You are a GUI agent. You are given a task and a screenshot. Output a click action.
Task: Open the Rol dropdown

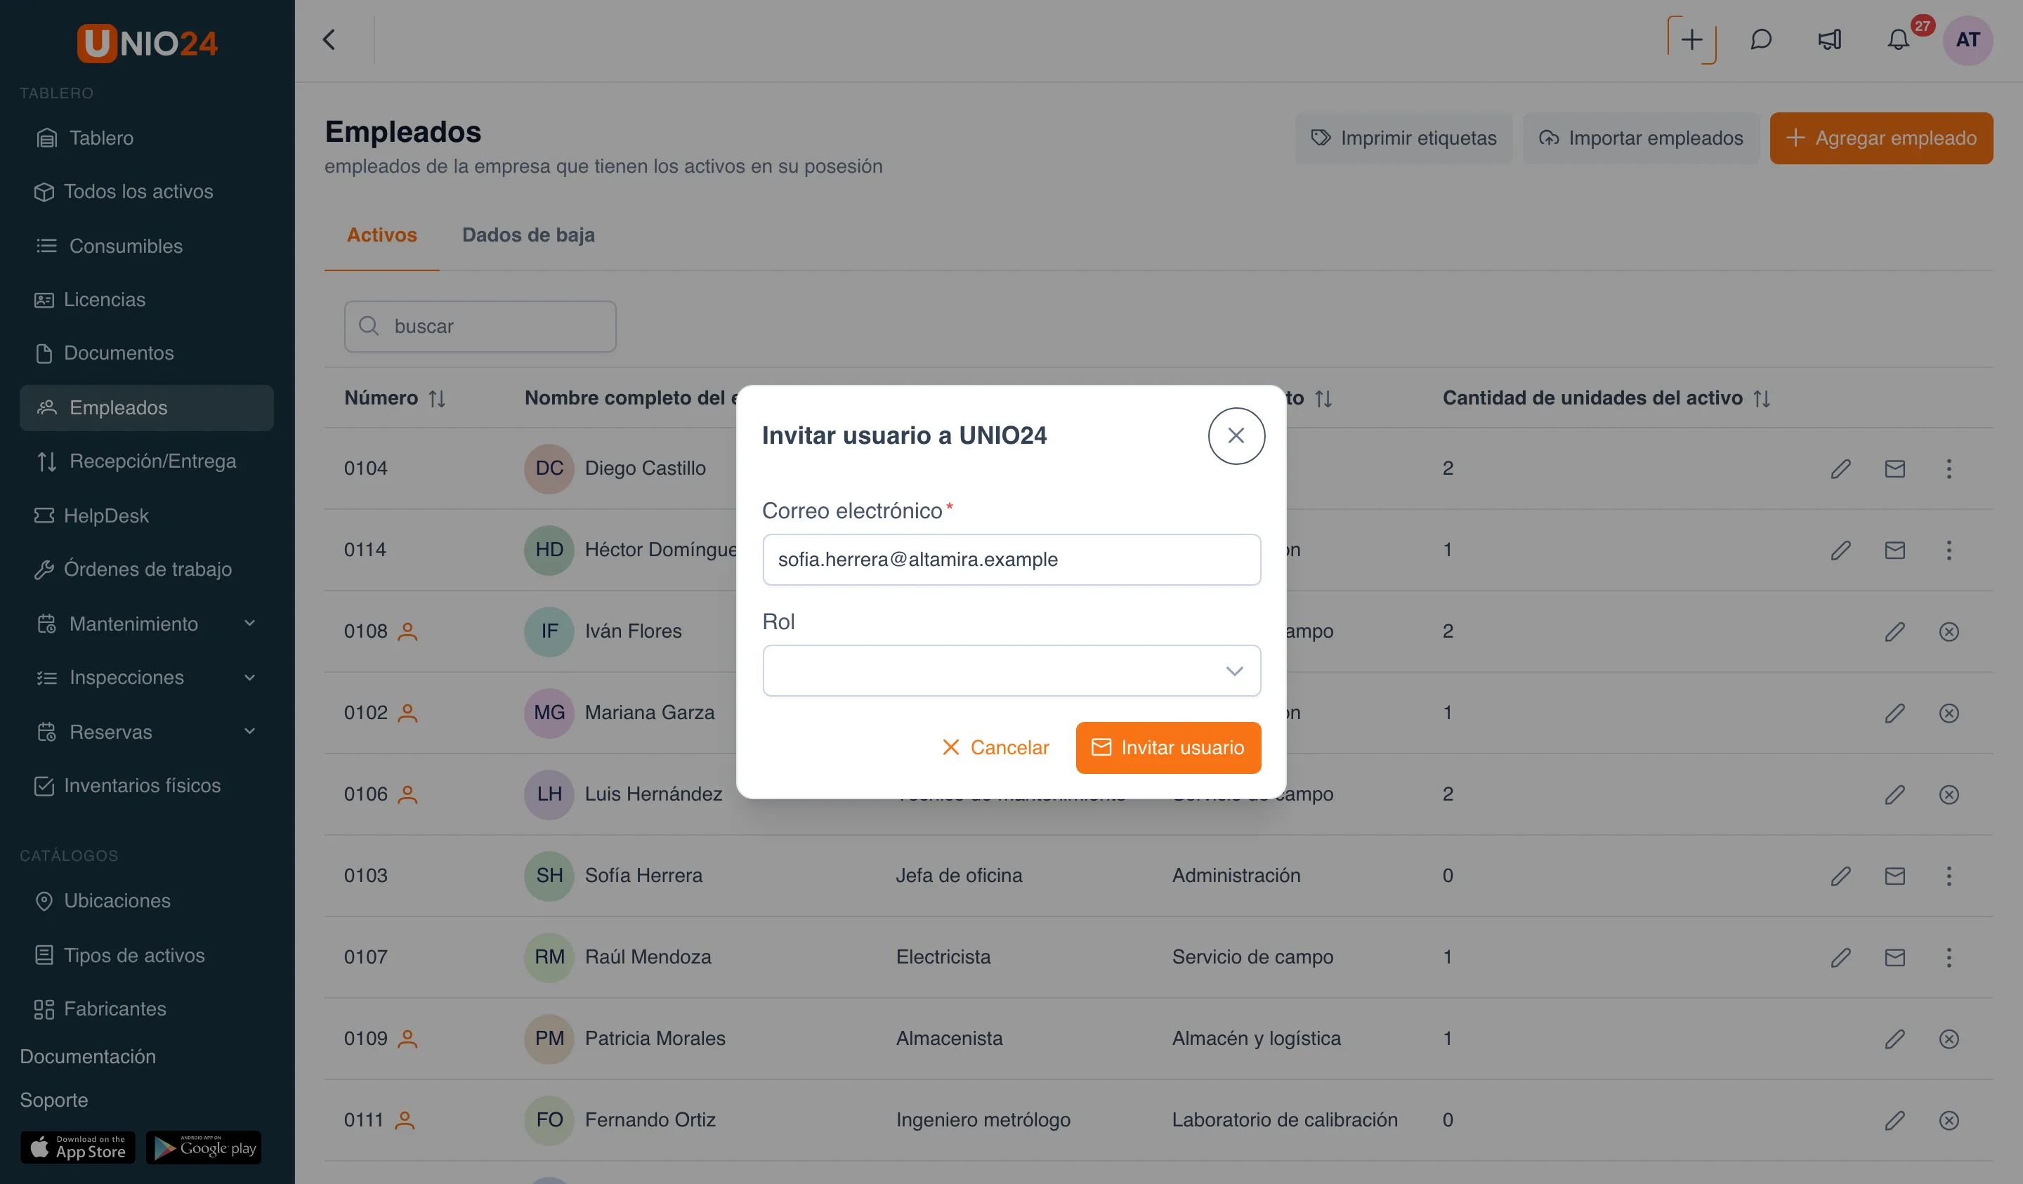1011,670
